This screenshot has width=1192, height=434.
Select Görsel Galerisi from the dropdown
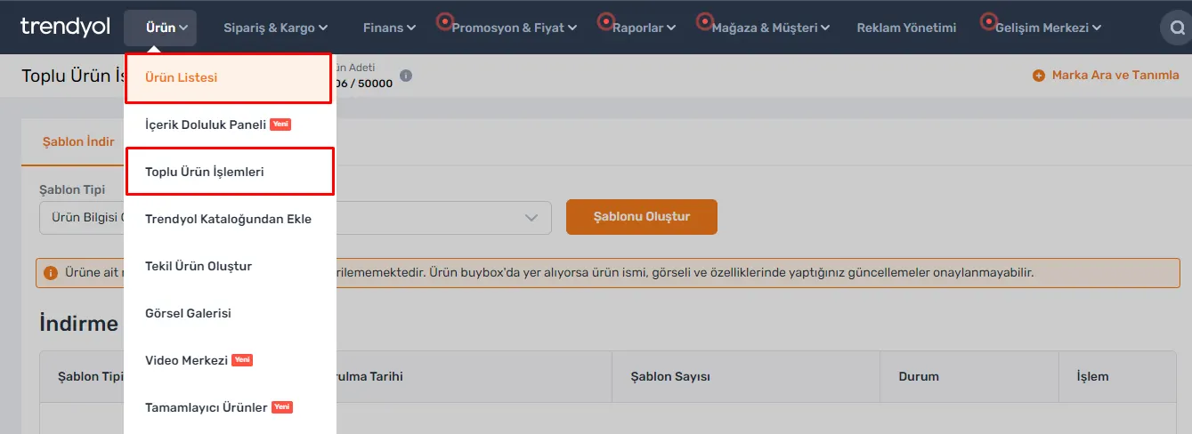188,313
